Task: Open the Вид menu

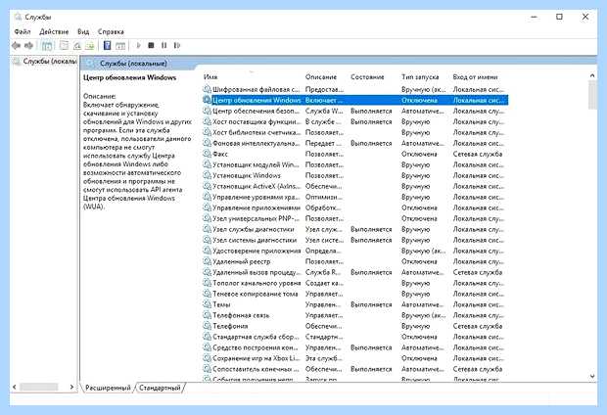Action: pyautogui.click(x=83, y=31)
